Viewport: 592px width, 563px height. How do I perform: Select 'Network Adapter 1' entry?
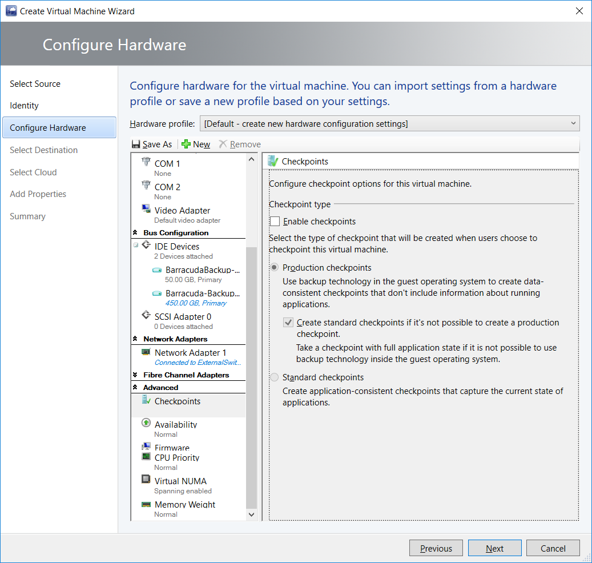coord(188,357)
